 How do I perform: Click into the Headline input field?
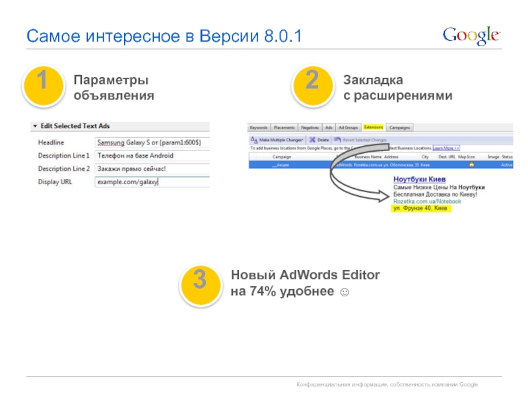[x=152, y=143]
